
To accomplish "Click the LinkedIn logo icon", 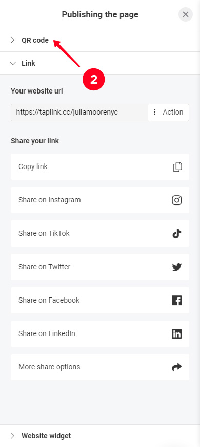I will pos(177,333).
